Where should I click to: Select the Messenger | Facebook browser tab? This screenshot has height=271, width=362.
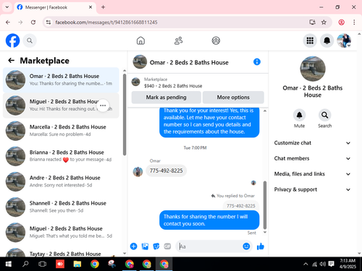pos(54,7)
